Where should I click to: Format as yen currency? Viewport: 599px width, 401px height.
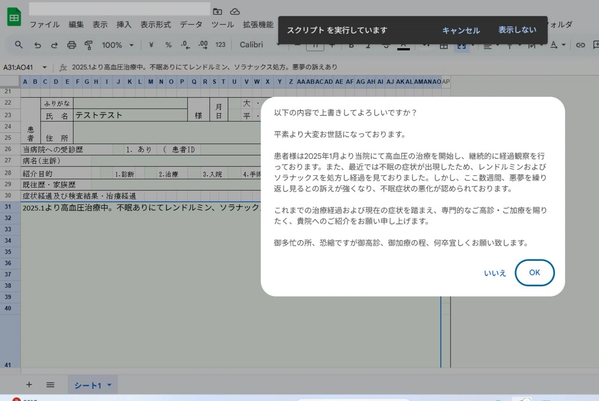tap(151, 45)
